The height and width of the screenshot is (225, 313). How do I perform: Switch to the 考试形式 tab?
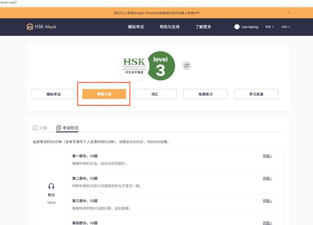[67, 128]
